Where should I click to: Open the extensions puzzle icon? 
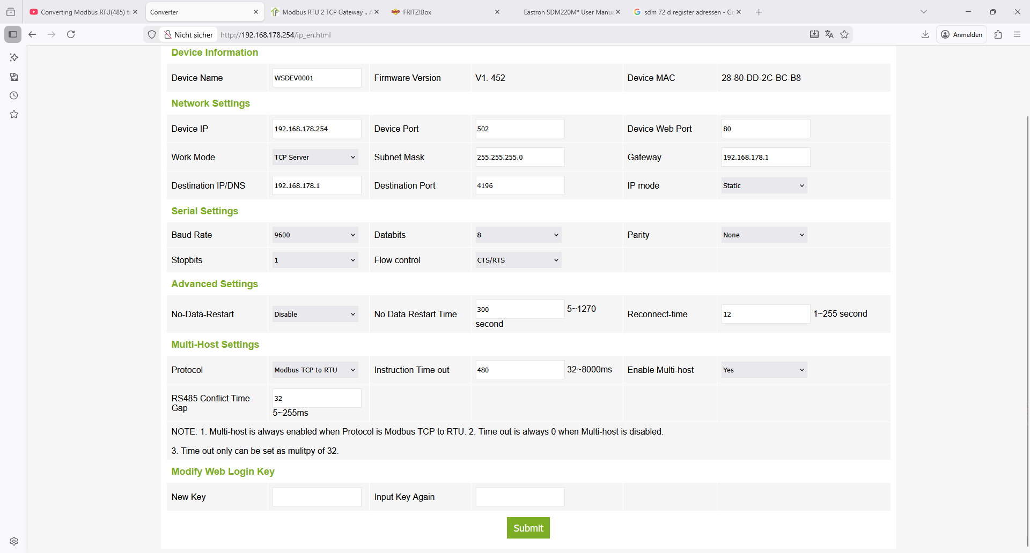click(x=998, y=34)
